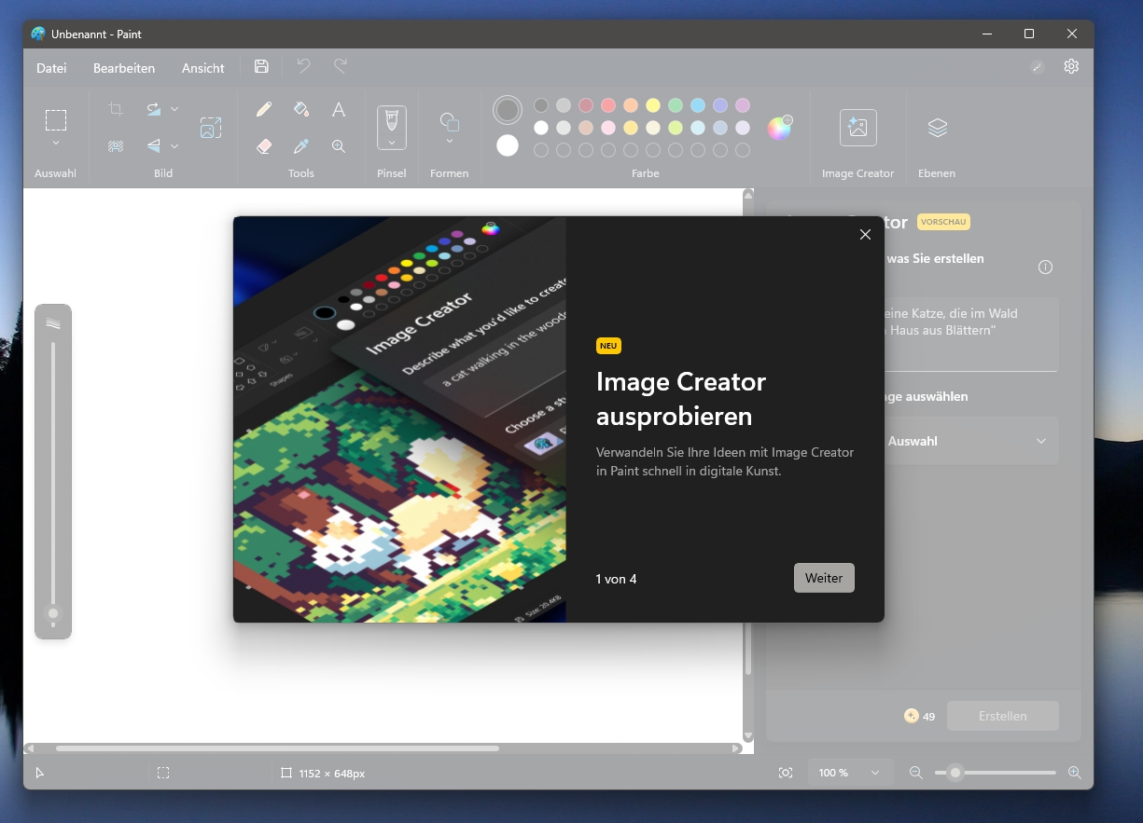Click the remove background icon in Bild
Viewport: 1143px width, 823px height.
(x=116, y=145)
